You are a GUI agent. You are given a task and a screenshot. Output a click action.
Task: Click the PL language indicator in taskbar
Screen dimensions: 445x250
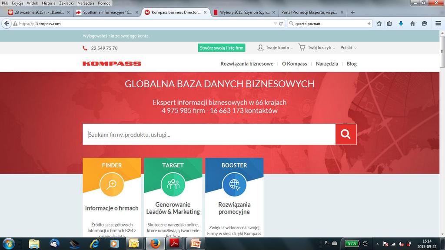(x=327, y=243)
